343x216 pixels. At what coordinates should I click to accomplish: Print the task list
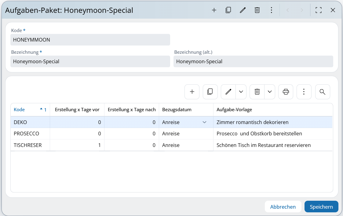[x=286, y=92]
